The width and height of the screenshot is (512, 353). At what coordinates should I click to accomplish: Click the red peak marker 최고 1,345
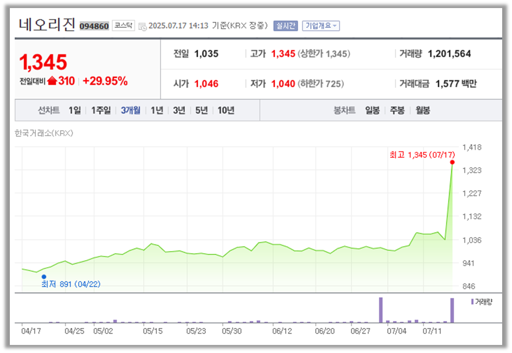tap(452, 162)
